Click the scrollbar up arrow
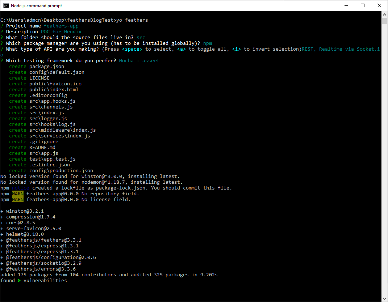This screenshot has height=302, width=388. coord(384,14)
